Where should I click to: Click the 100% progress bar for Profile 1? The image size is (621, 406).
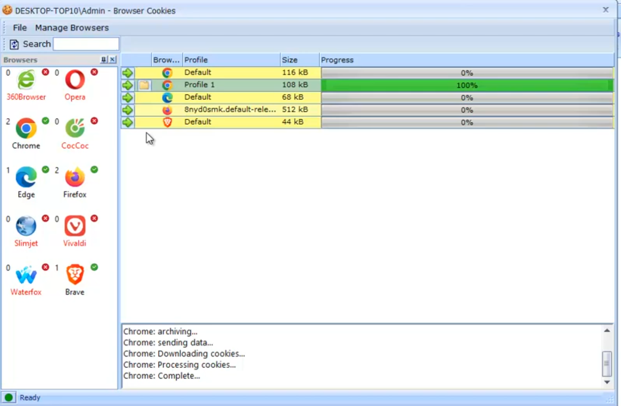tap(467, 85)
